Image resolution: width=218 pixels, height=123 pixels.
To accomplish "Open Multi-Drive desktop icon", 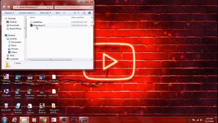I will [42, 78].
